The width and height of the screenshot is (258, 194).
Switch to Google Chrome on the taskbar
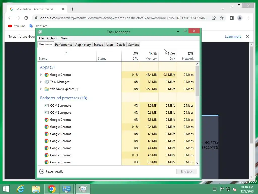coord(51,189)
